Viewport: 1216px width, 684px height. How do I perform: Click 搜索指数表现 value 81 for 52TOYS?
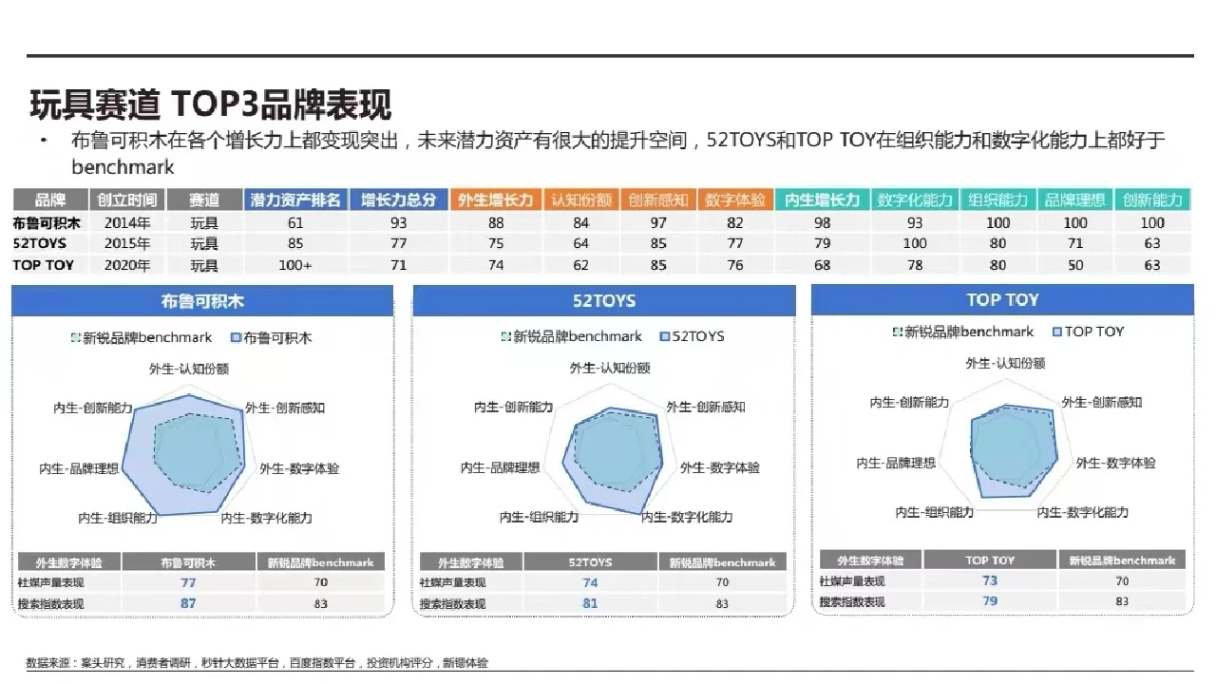[x=590, y=603]
